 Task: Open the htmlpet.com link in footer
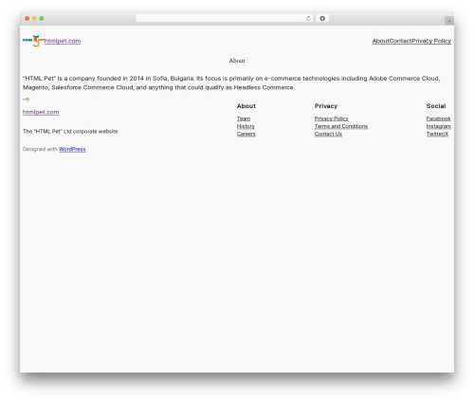tap(41, 112)
